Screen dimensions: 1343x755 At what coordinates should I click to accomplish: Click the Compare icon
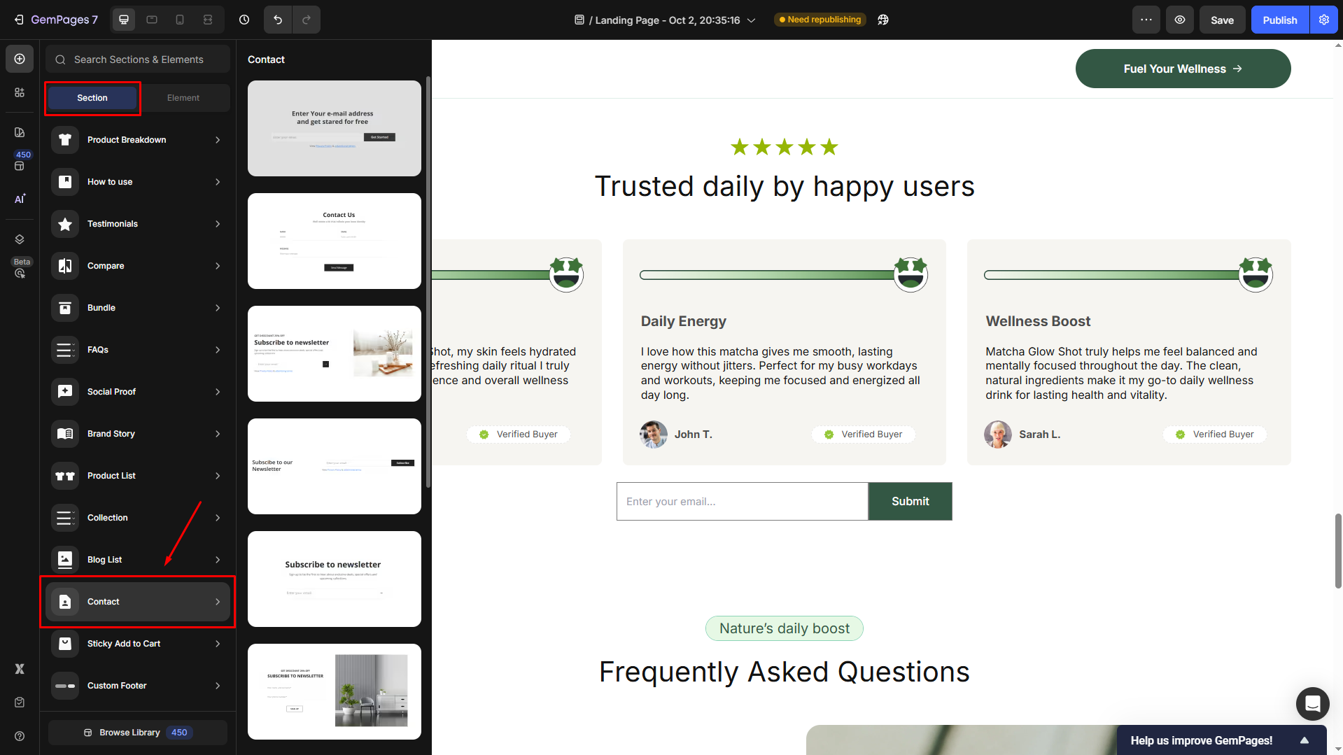[x=65, y=266]
